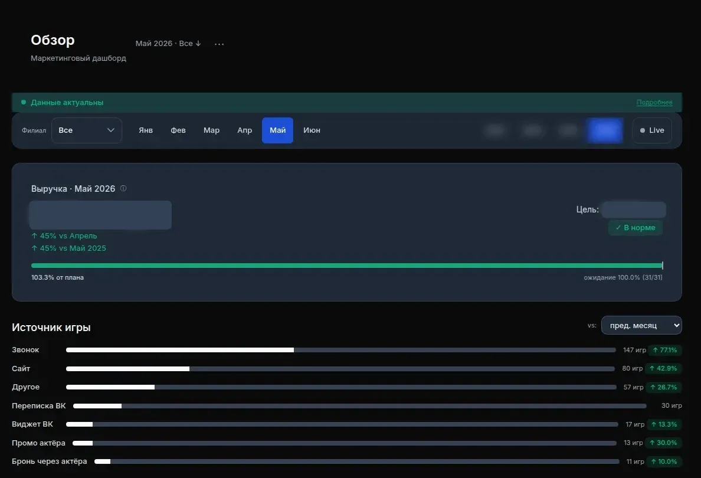701x478 pixels.
Task: Open the Май 2026 · Все period selector
Action: coord(168,43)
